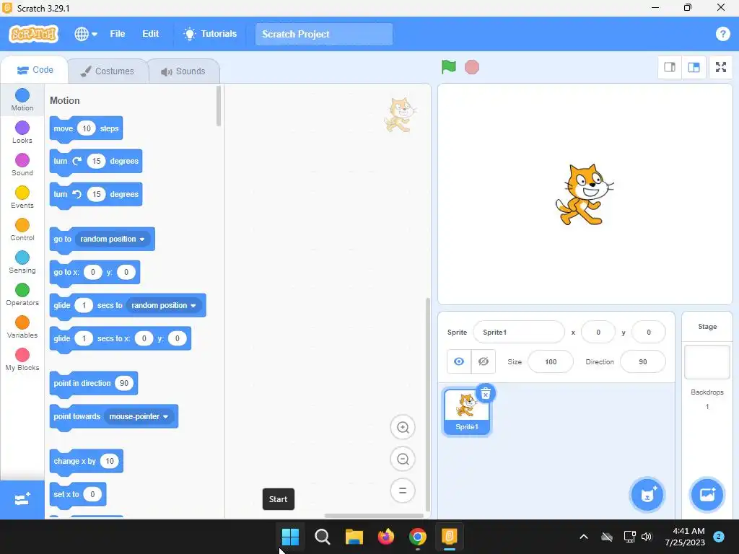
Task: Click the sprite name field Sprite1
Action: [518, 332]
